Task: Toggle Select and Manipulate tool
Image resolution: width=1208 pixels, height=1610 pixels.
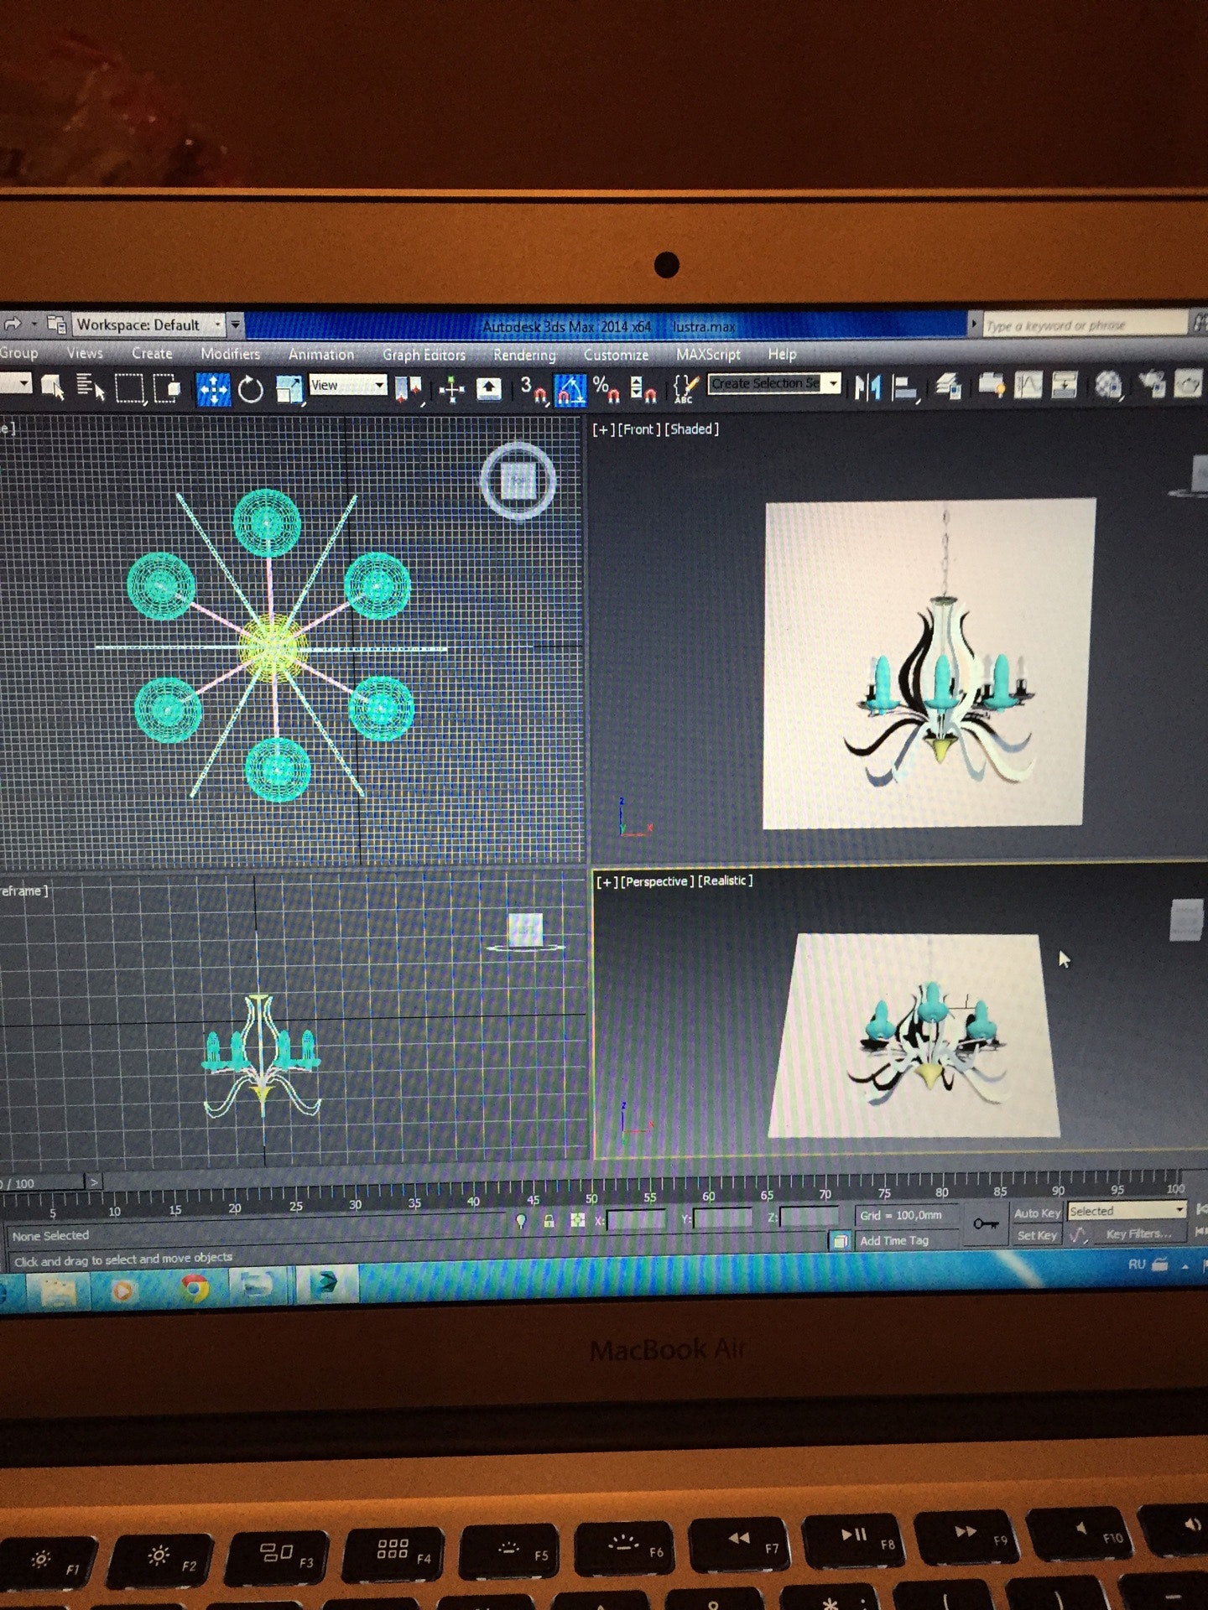Action: tap(451, 388)
